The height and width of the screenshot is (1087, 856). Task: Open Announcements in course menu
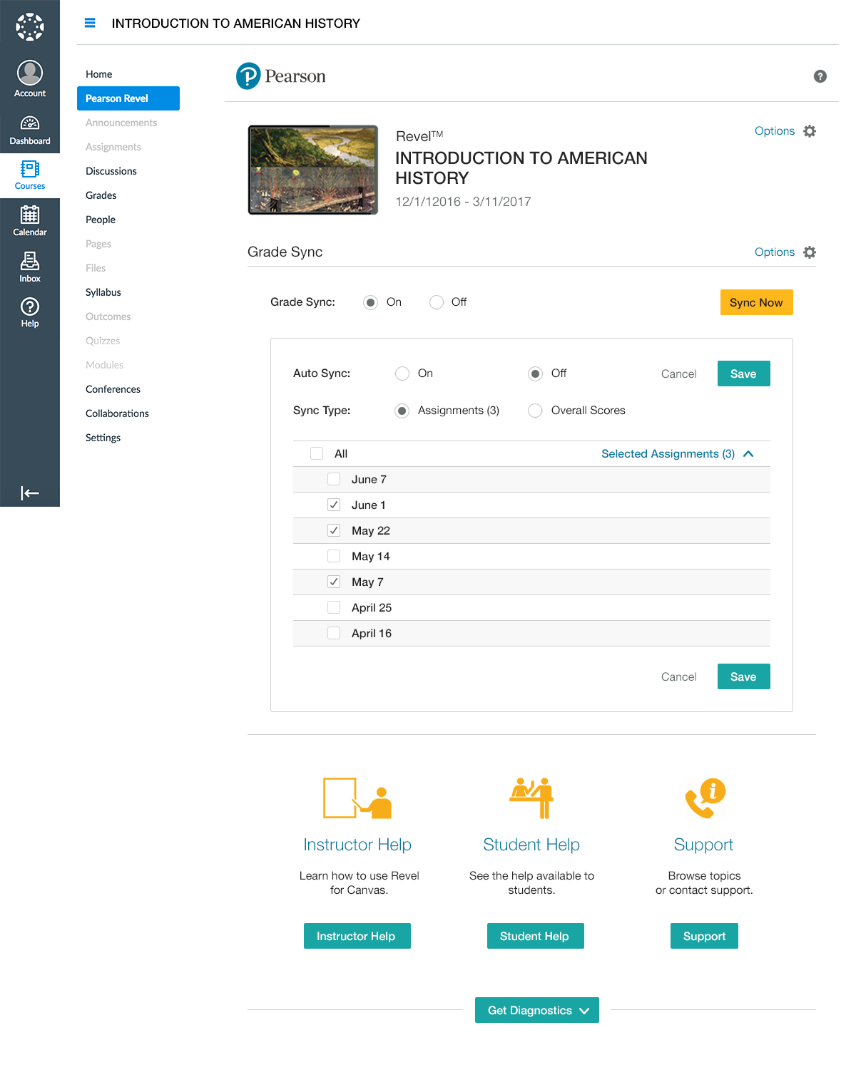[121, 123]
